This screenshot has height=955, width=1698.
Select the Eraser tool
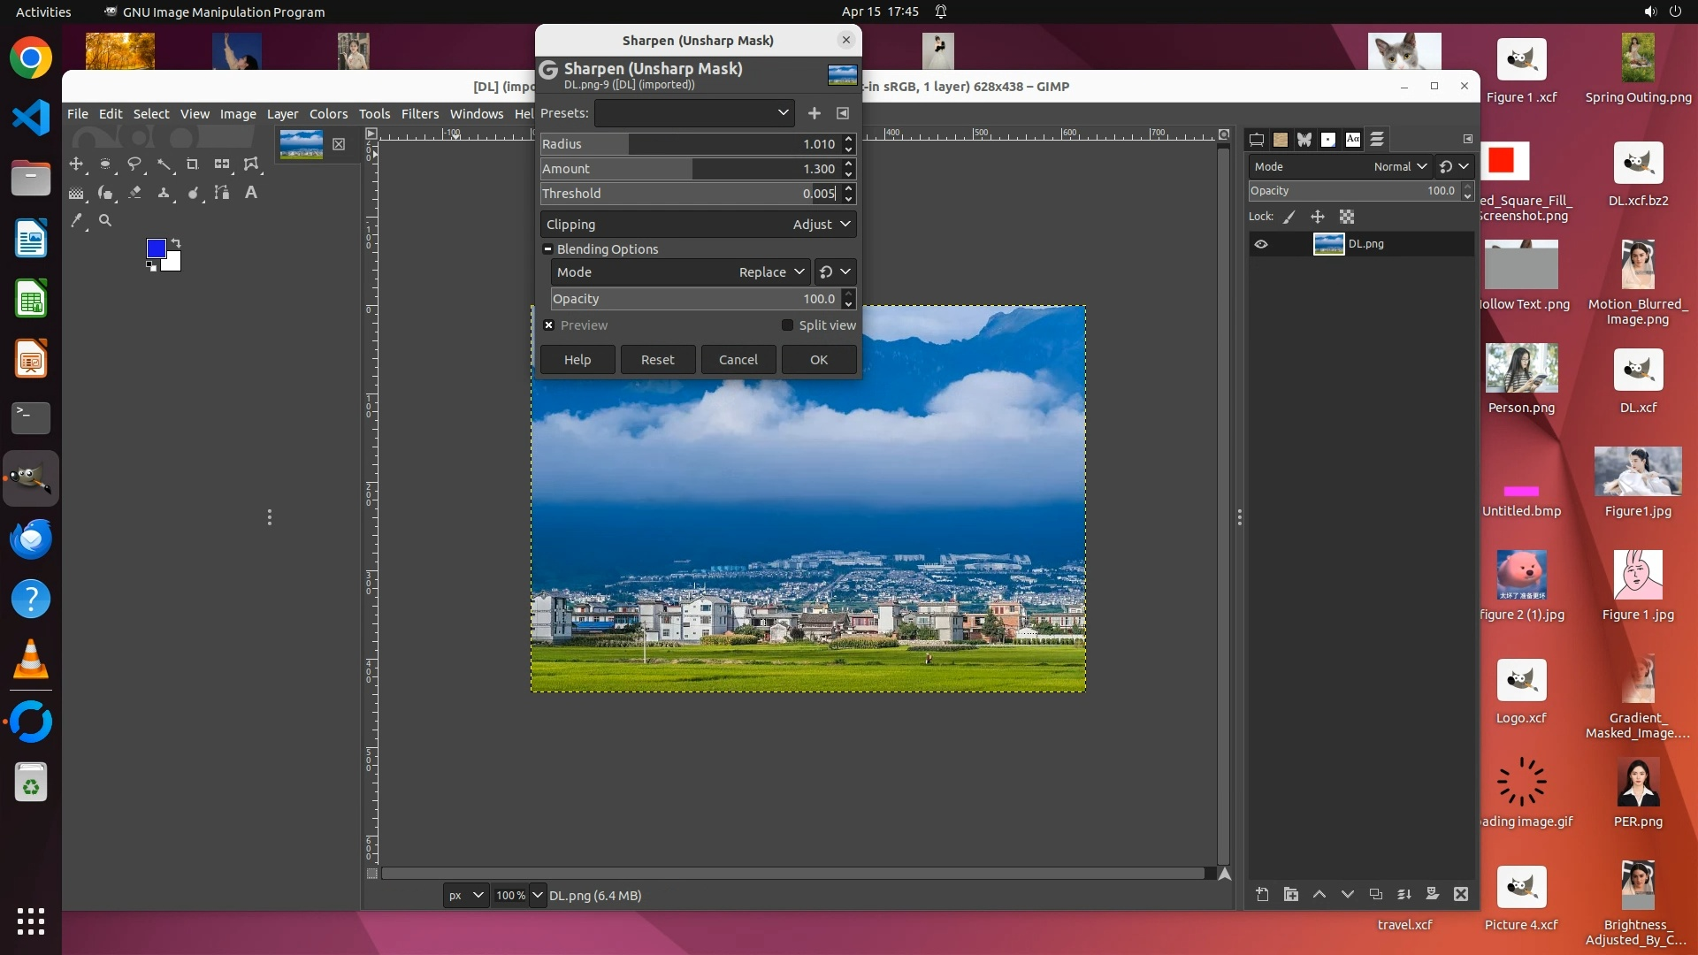pyautogui.click(x=134, y=193)
